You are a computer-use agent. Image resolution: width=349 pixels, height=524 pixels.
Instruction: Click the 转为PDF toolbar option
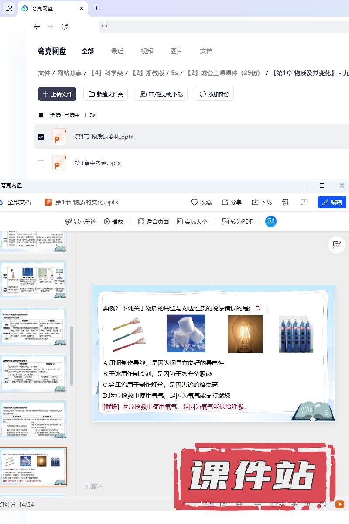click(238, 221)
